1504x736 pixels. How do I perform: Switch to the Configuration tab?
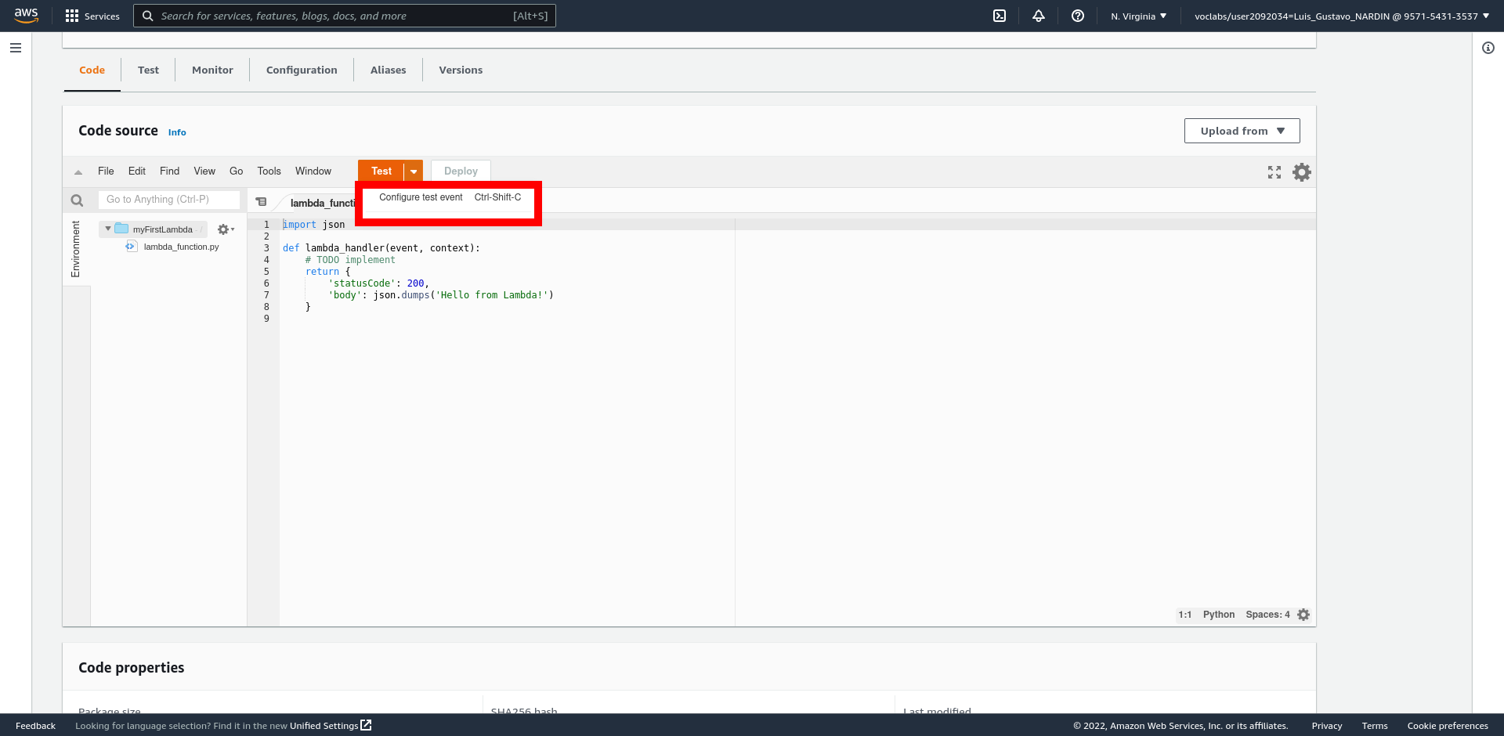302,70
